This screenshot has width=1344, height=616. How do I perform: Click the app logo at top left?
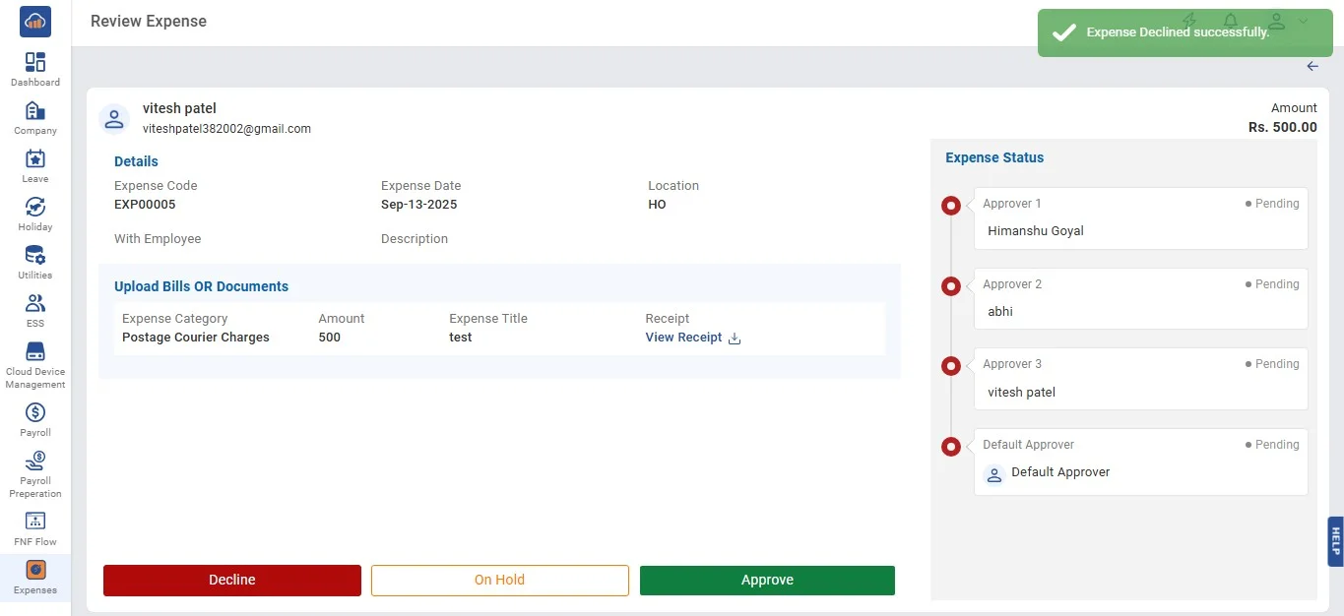35,22
